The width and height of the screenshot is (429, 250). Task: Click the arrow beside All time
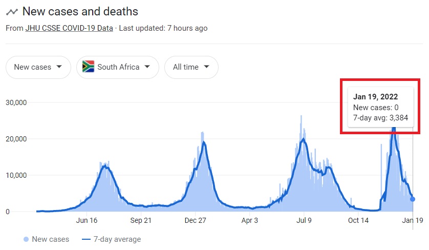207,67
